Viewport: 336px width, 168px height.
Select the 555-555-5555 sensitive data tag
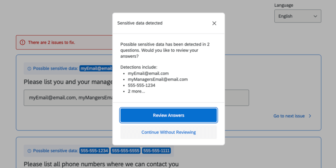tap(125, 151)
